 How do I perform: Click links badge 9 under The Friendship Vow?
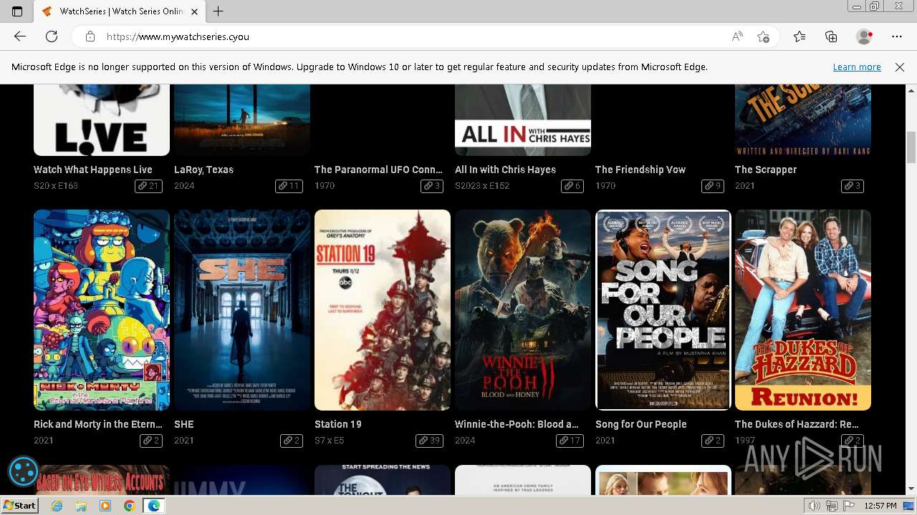(x=713, y=186)
